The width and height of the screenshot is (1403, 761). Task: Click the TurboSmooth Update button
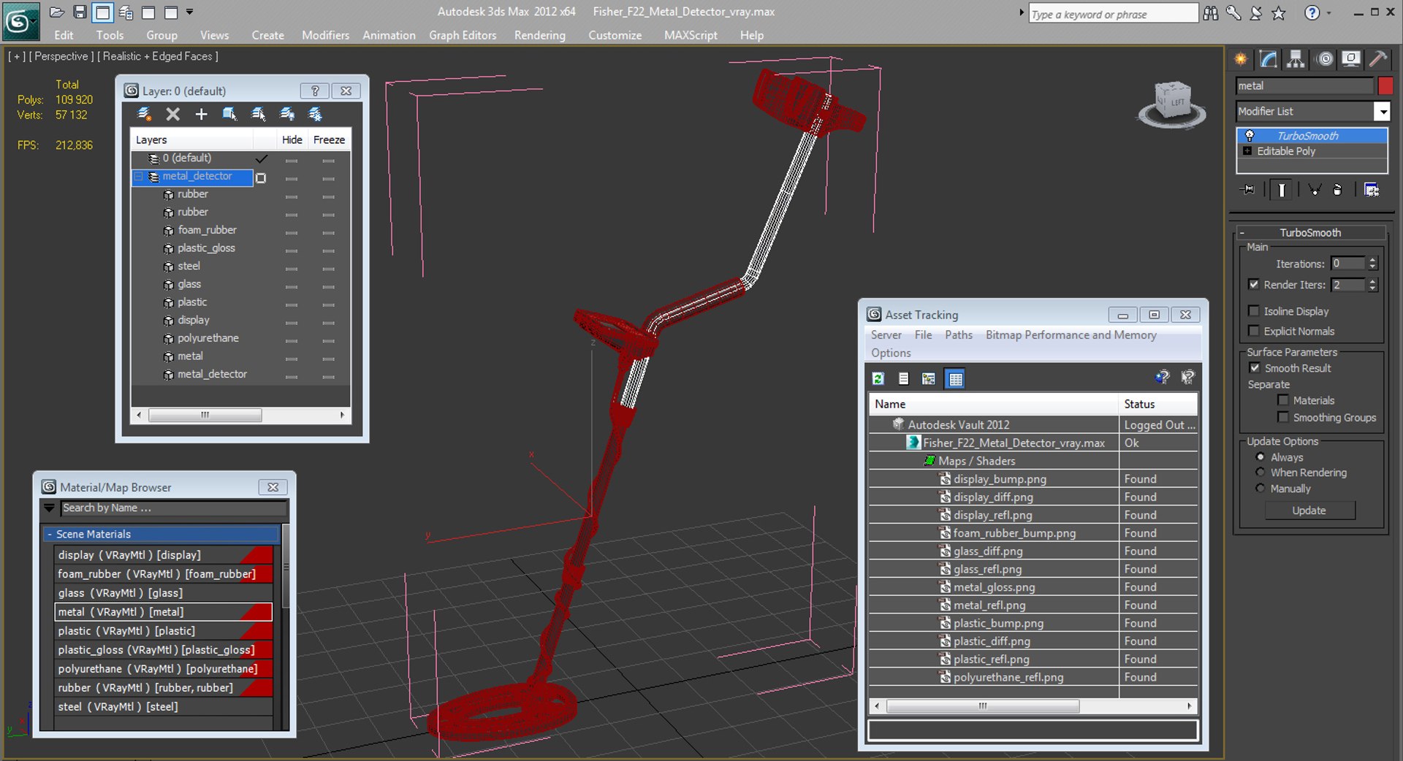pyautogui.click(x=1309, y=510)
